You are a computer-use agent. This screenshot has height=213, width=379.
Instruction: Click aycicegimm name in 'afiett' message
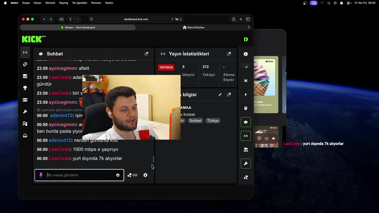pos(62,68)
